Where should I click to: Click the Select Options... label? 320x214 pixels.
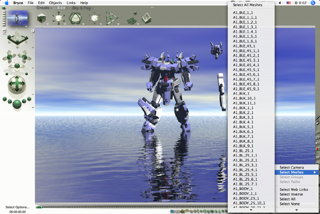pyautogui.click(x=18, y=207)
